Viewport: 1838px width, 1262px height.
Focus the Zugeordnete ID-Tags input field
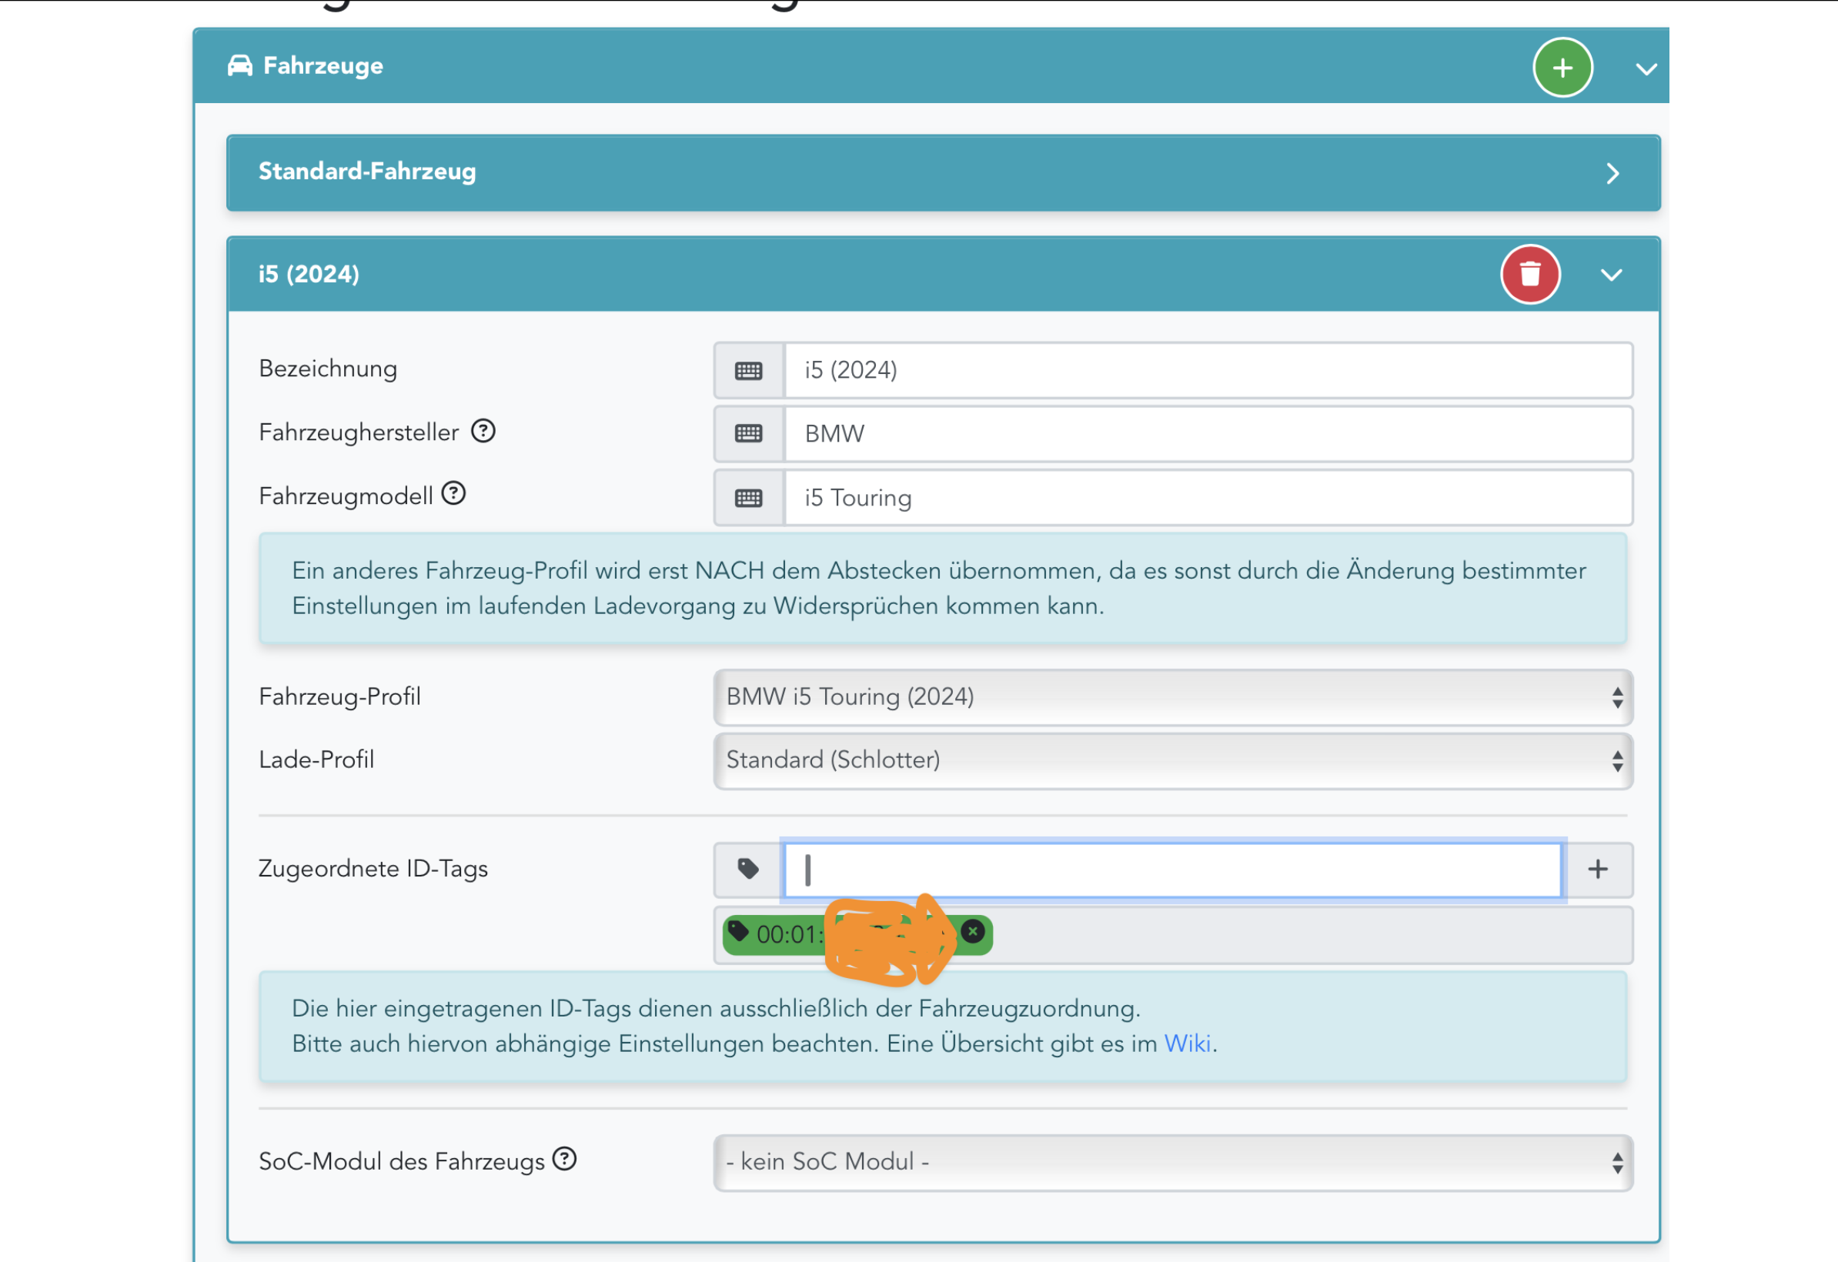(x=1172, y=869)
